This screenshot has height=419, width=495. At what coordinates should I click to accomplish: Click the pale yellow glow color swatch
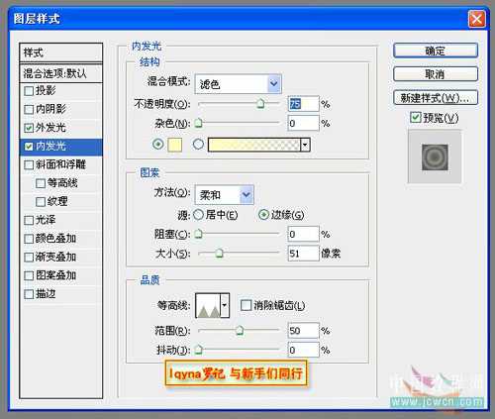[175, 145]
